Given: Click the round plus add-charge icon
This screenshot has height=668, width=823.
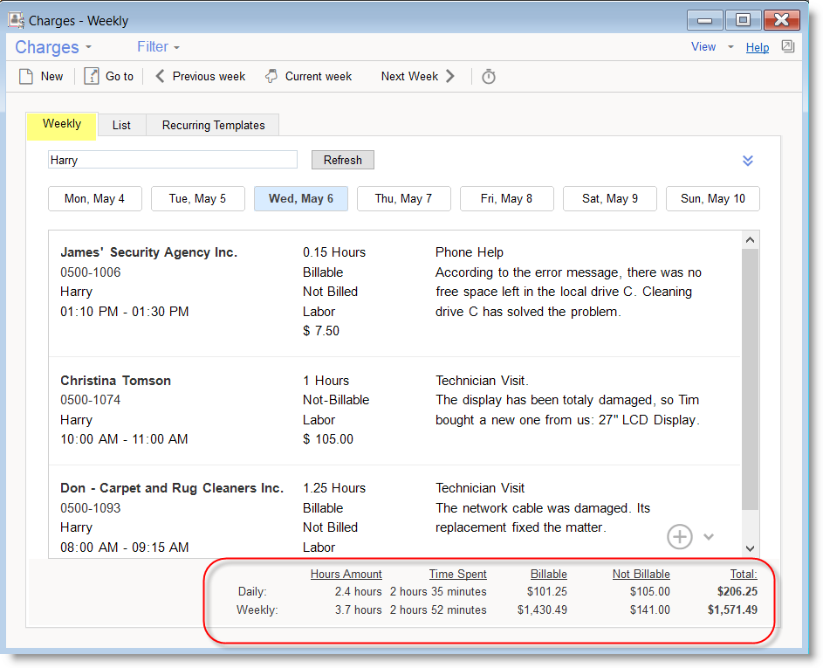Looking at the screenshot, I should point(679,536).
